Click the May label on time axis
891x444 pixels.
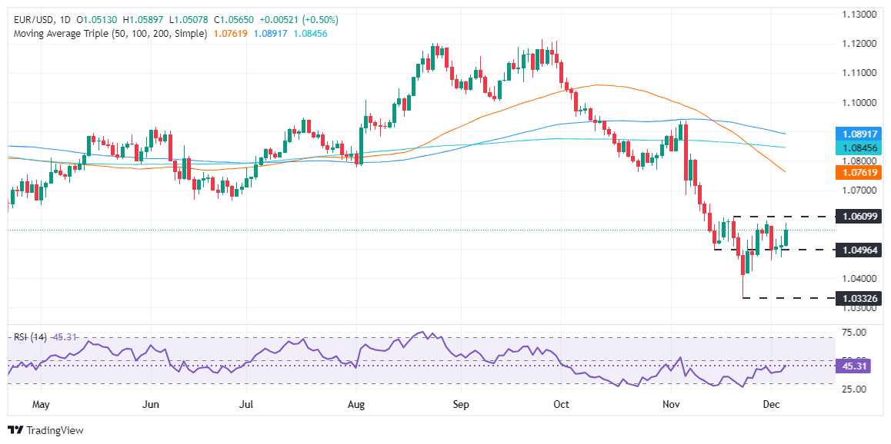(x=40, y=403)
